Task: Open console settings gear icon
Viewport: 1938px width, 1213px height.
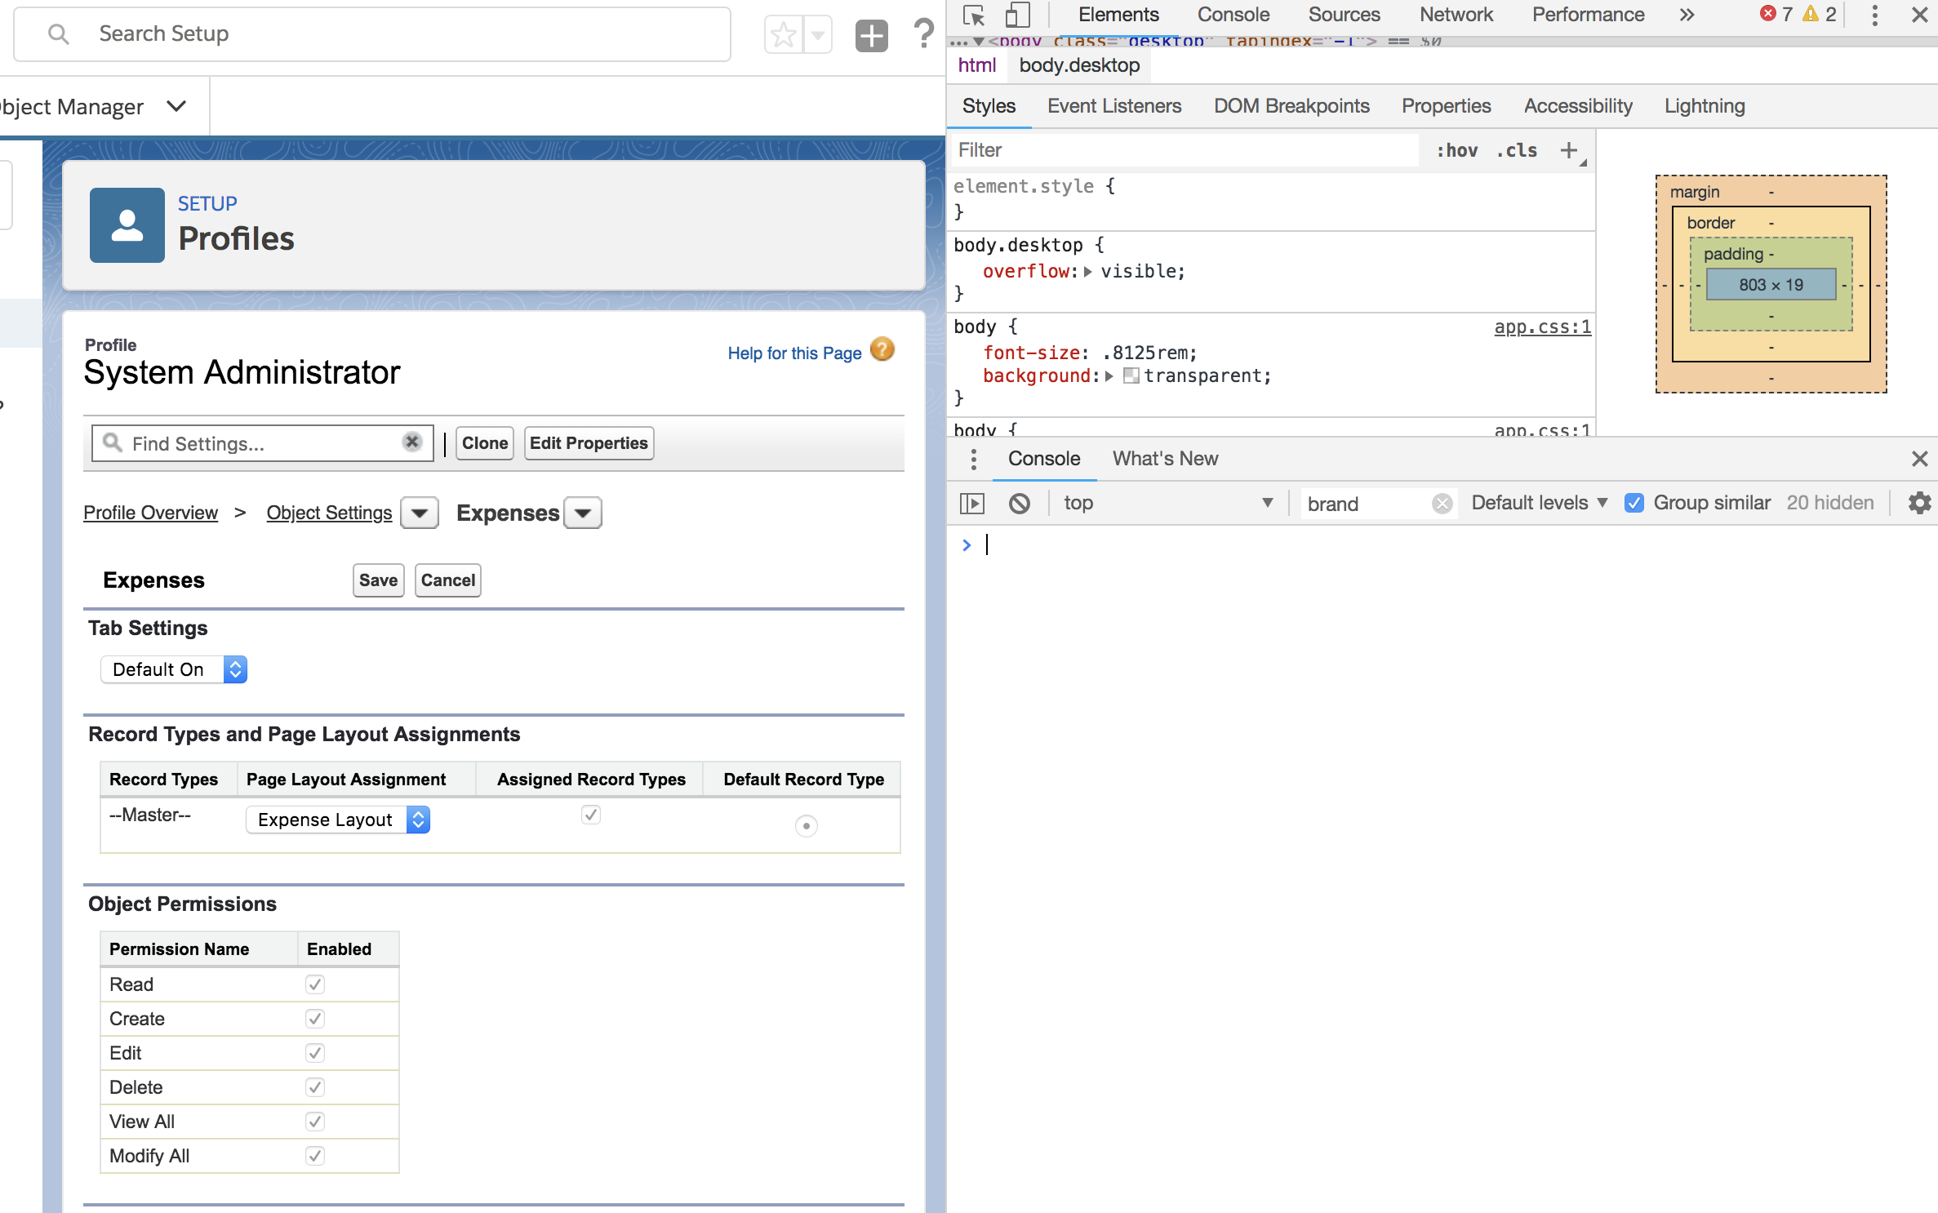Action: 1919,503
